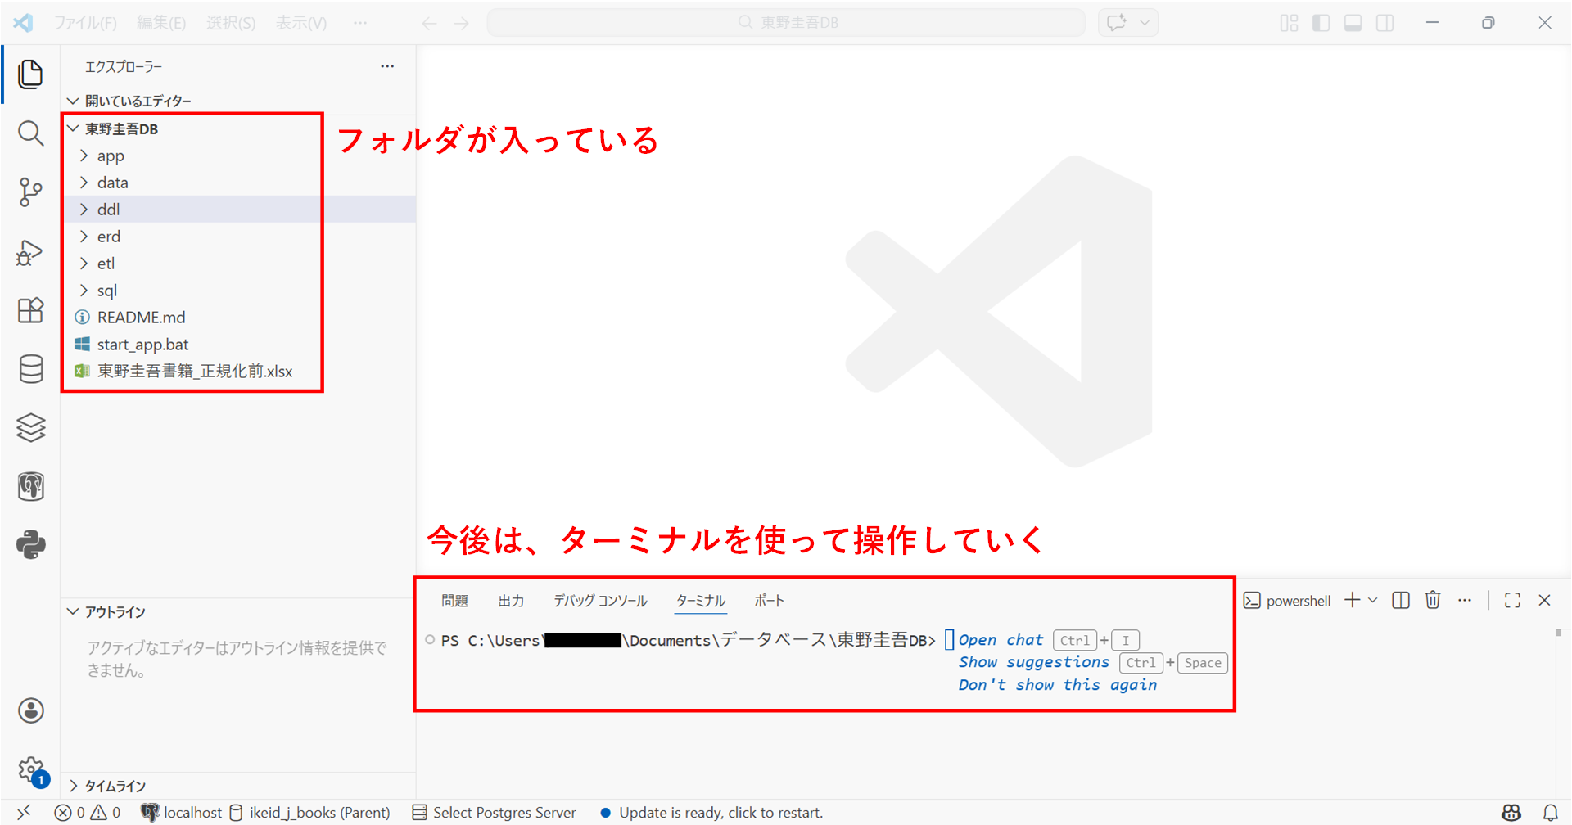Click the 東野圭吾DB command center search box
The height and width of the screenshot is (825, 1572).
786,23
